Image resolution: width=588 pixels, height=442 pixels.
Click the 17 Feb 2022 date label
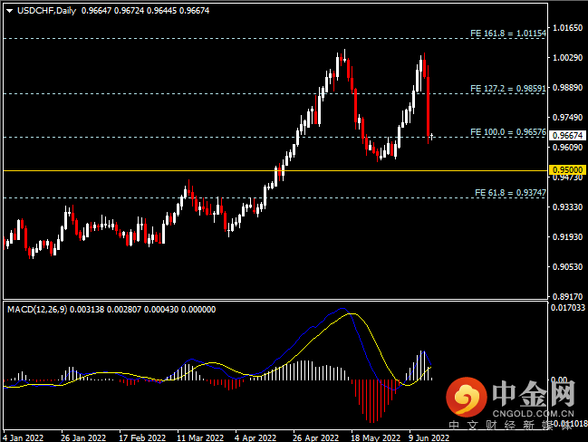pos(142,437)
